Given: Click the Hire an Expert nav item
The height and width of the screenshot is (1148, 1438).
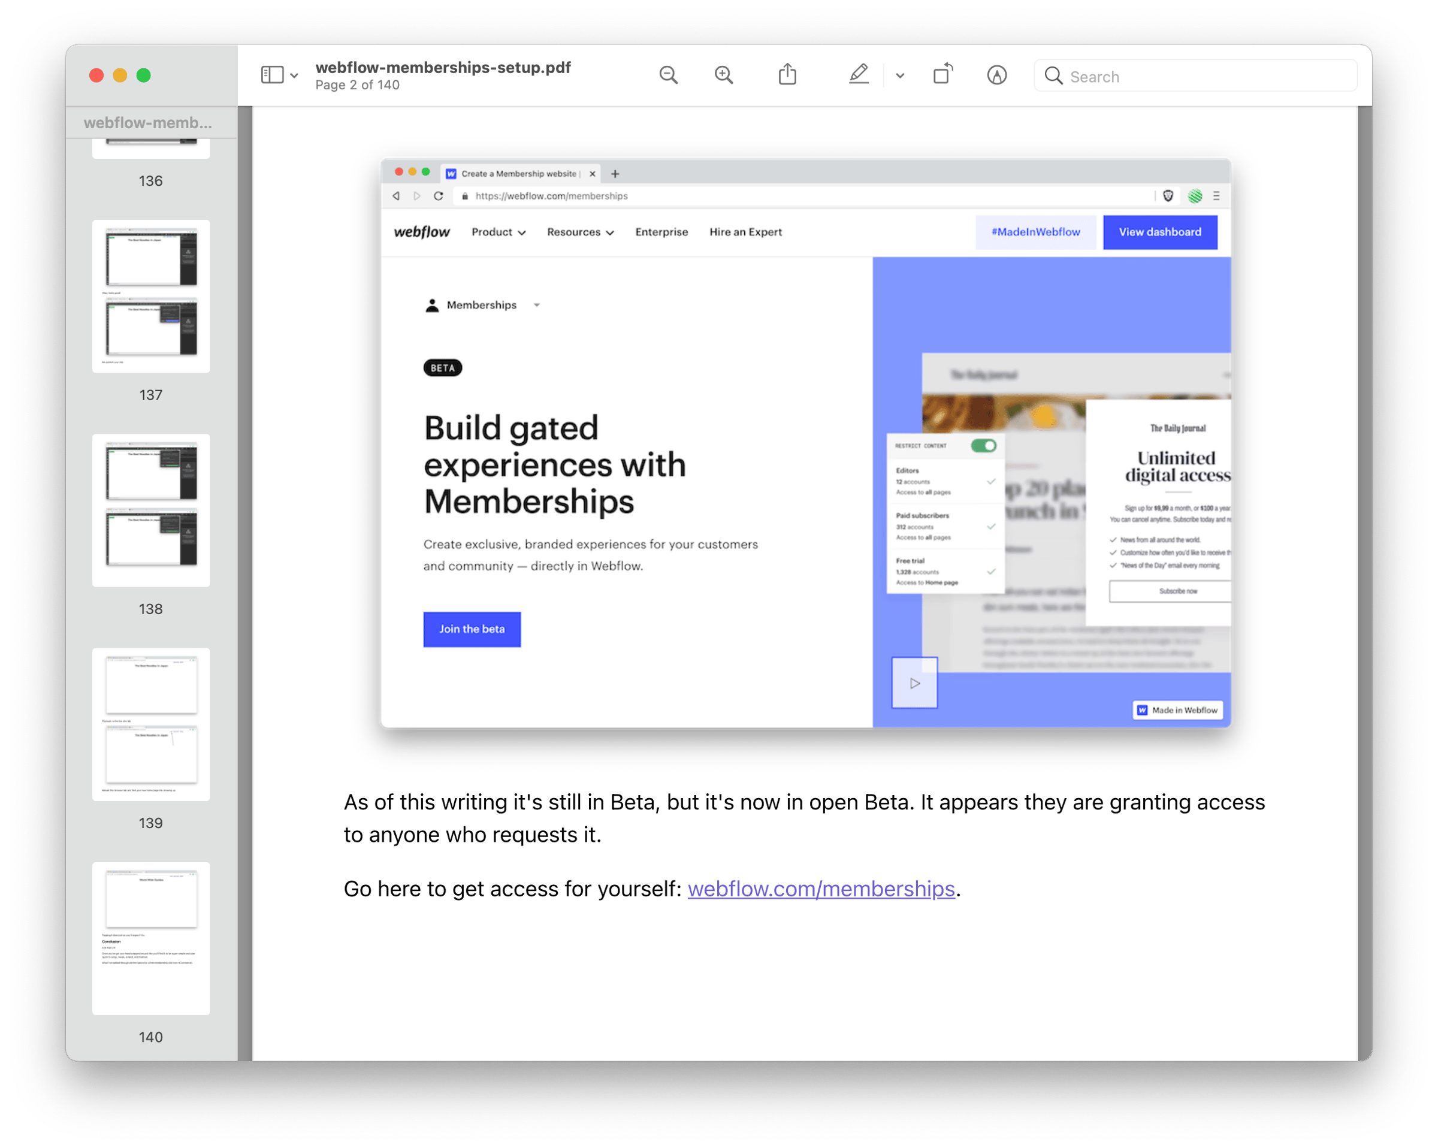Looking at the screenshot, I should 745,232.
